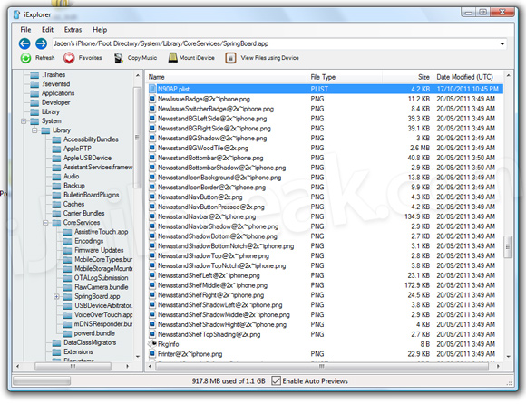Click the Copy Music icon

click(119, 58)
